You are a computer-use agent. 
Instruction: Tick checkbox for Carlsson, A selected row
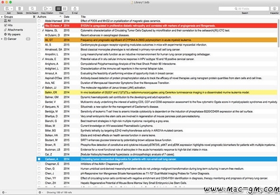point(39,159)
